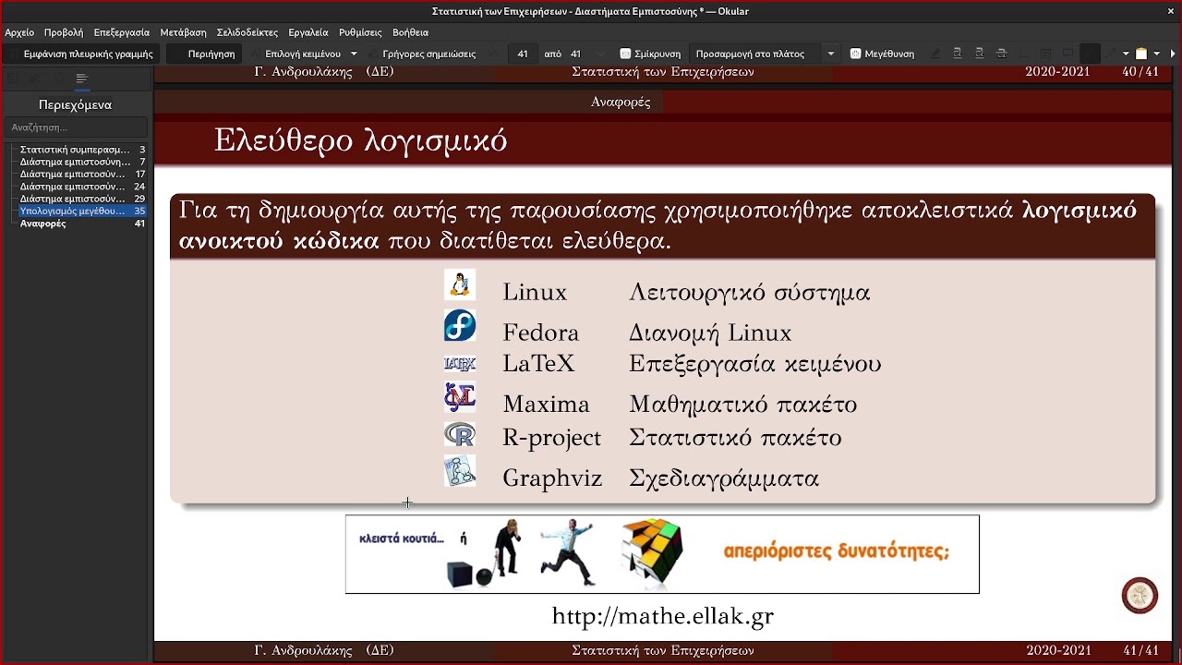Image resolution: width=1182 pixels, height=665 pixels.
Task: Select the contents entry at page 29
Action: click(82, 199)
